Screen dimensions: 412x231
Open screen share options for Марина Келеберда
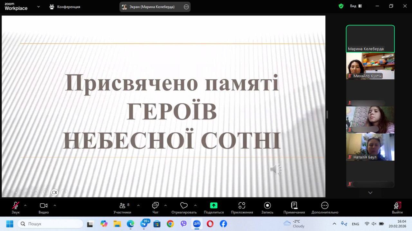pos(186,7)
